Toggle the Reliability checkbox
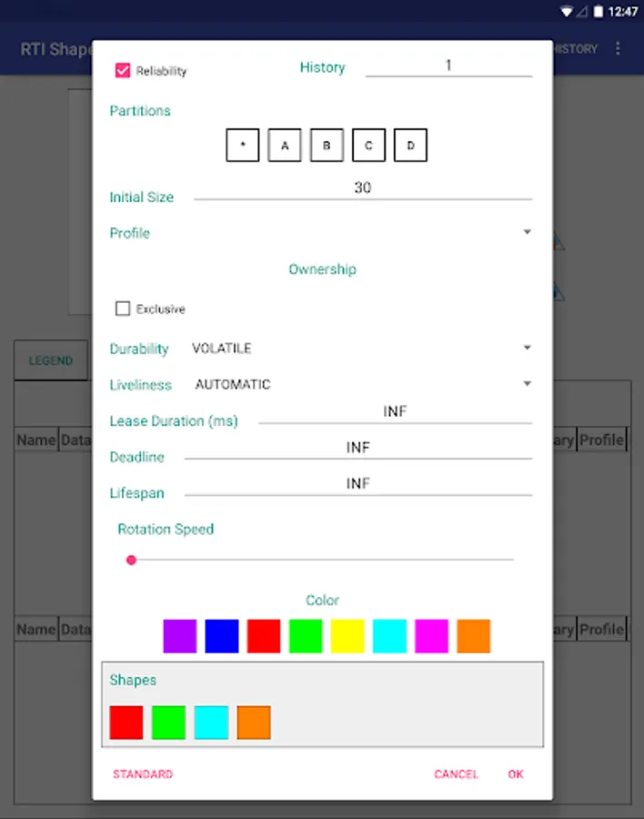Viewport: 644px width, 819px height. point(123,70)
